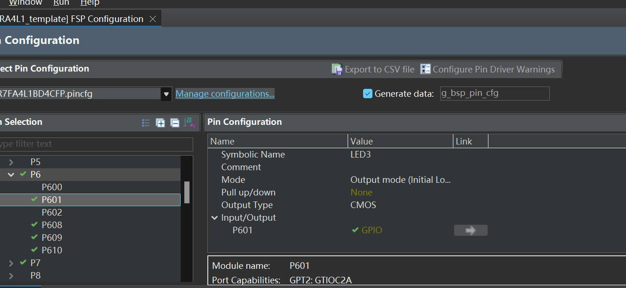The height and width of the screenshot is (288, 626).
Task: Open the Window menu
Action: 25,3
